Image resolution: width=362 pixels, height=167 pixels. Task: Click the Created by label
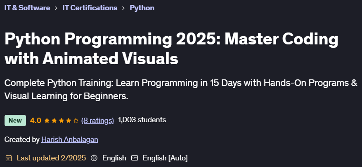22,139
